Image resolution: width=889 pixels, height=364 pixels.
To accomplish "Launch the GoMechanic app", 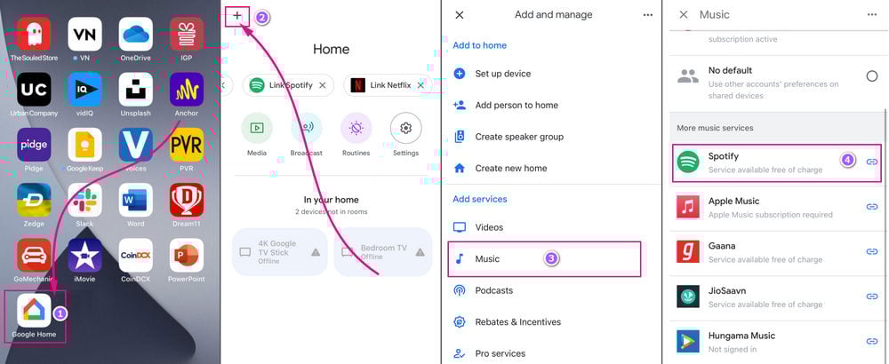I will pos(34,256).
